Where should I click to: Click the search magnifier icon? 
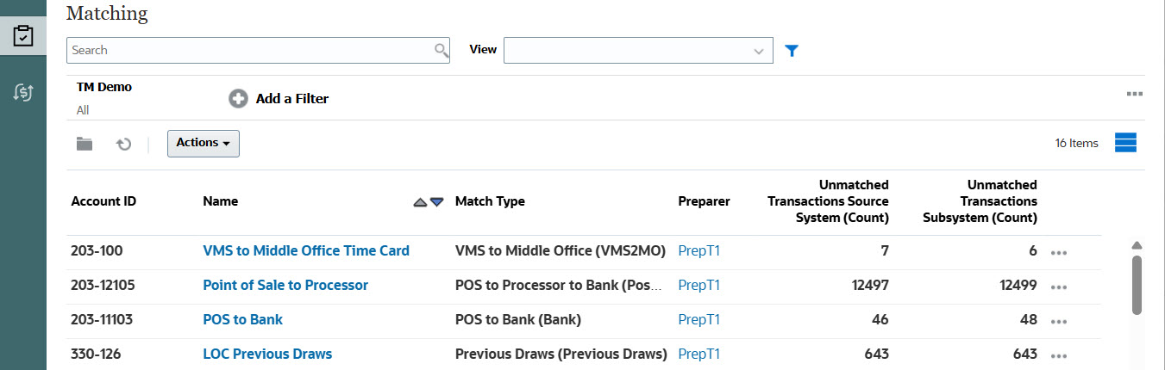[442, 51]
